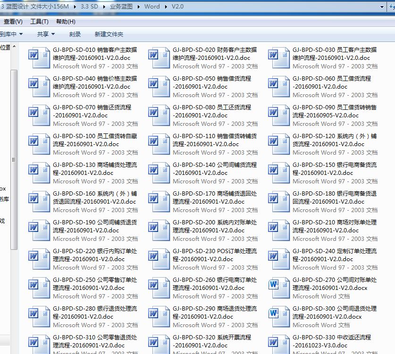The width and height of the screenshot is (395, 354).
Task: Select the GJ-BPD-SD-010 销售客户主数据 Word icon
Action: tap(39, 58)
